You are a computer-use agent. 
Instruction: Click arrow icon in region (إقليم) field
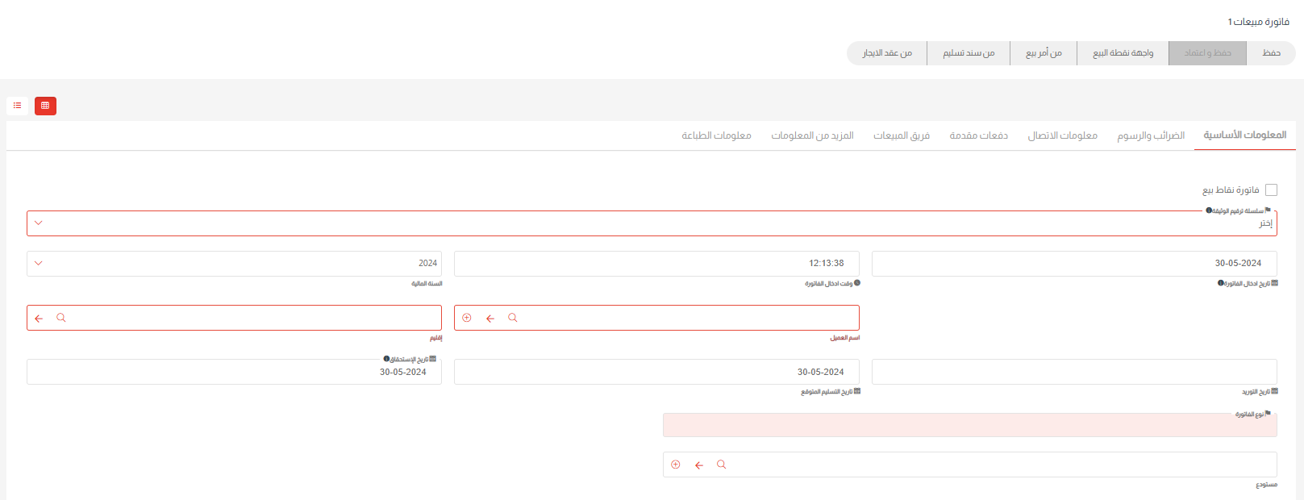click(39, 319)
